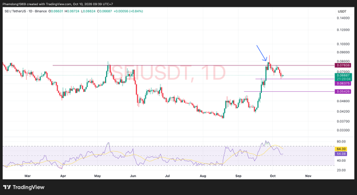Click the close value C0.06687
Viewport: 357px width, 195px height.
tap(105, 11)
